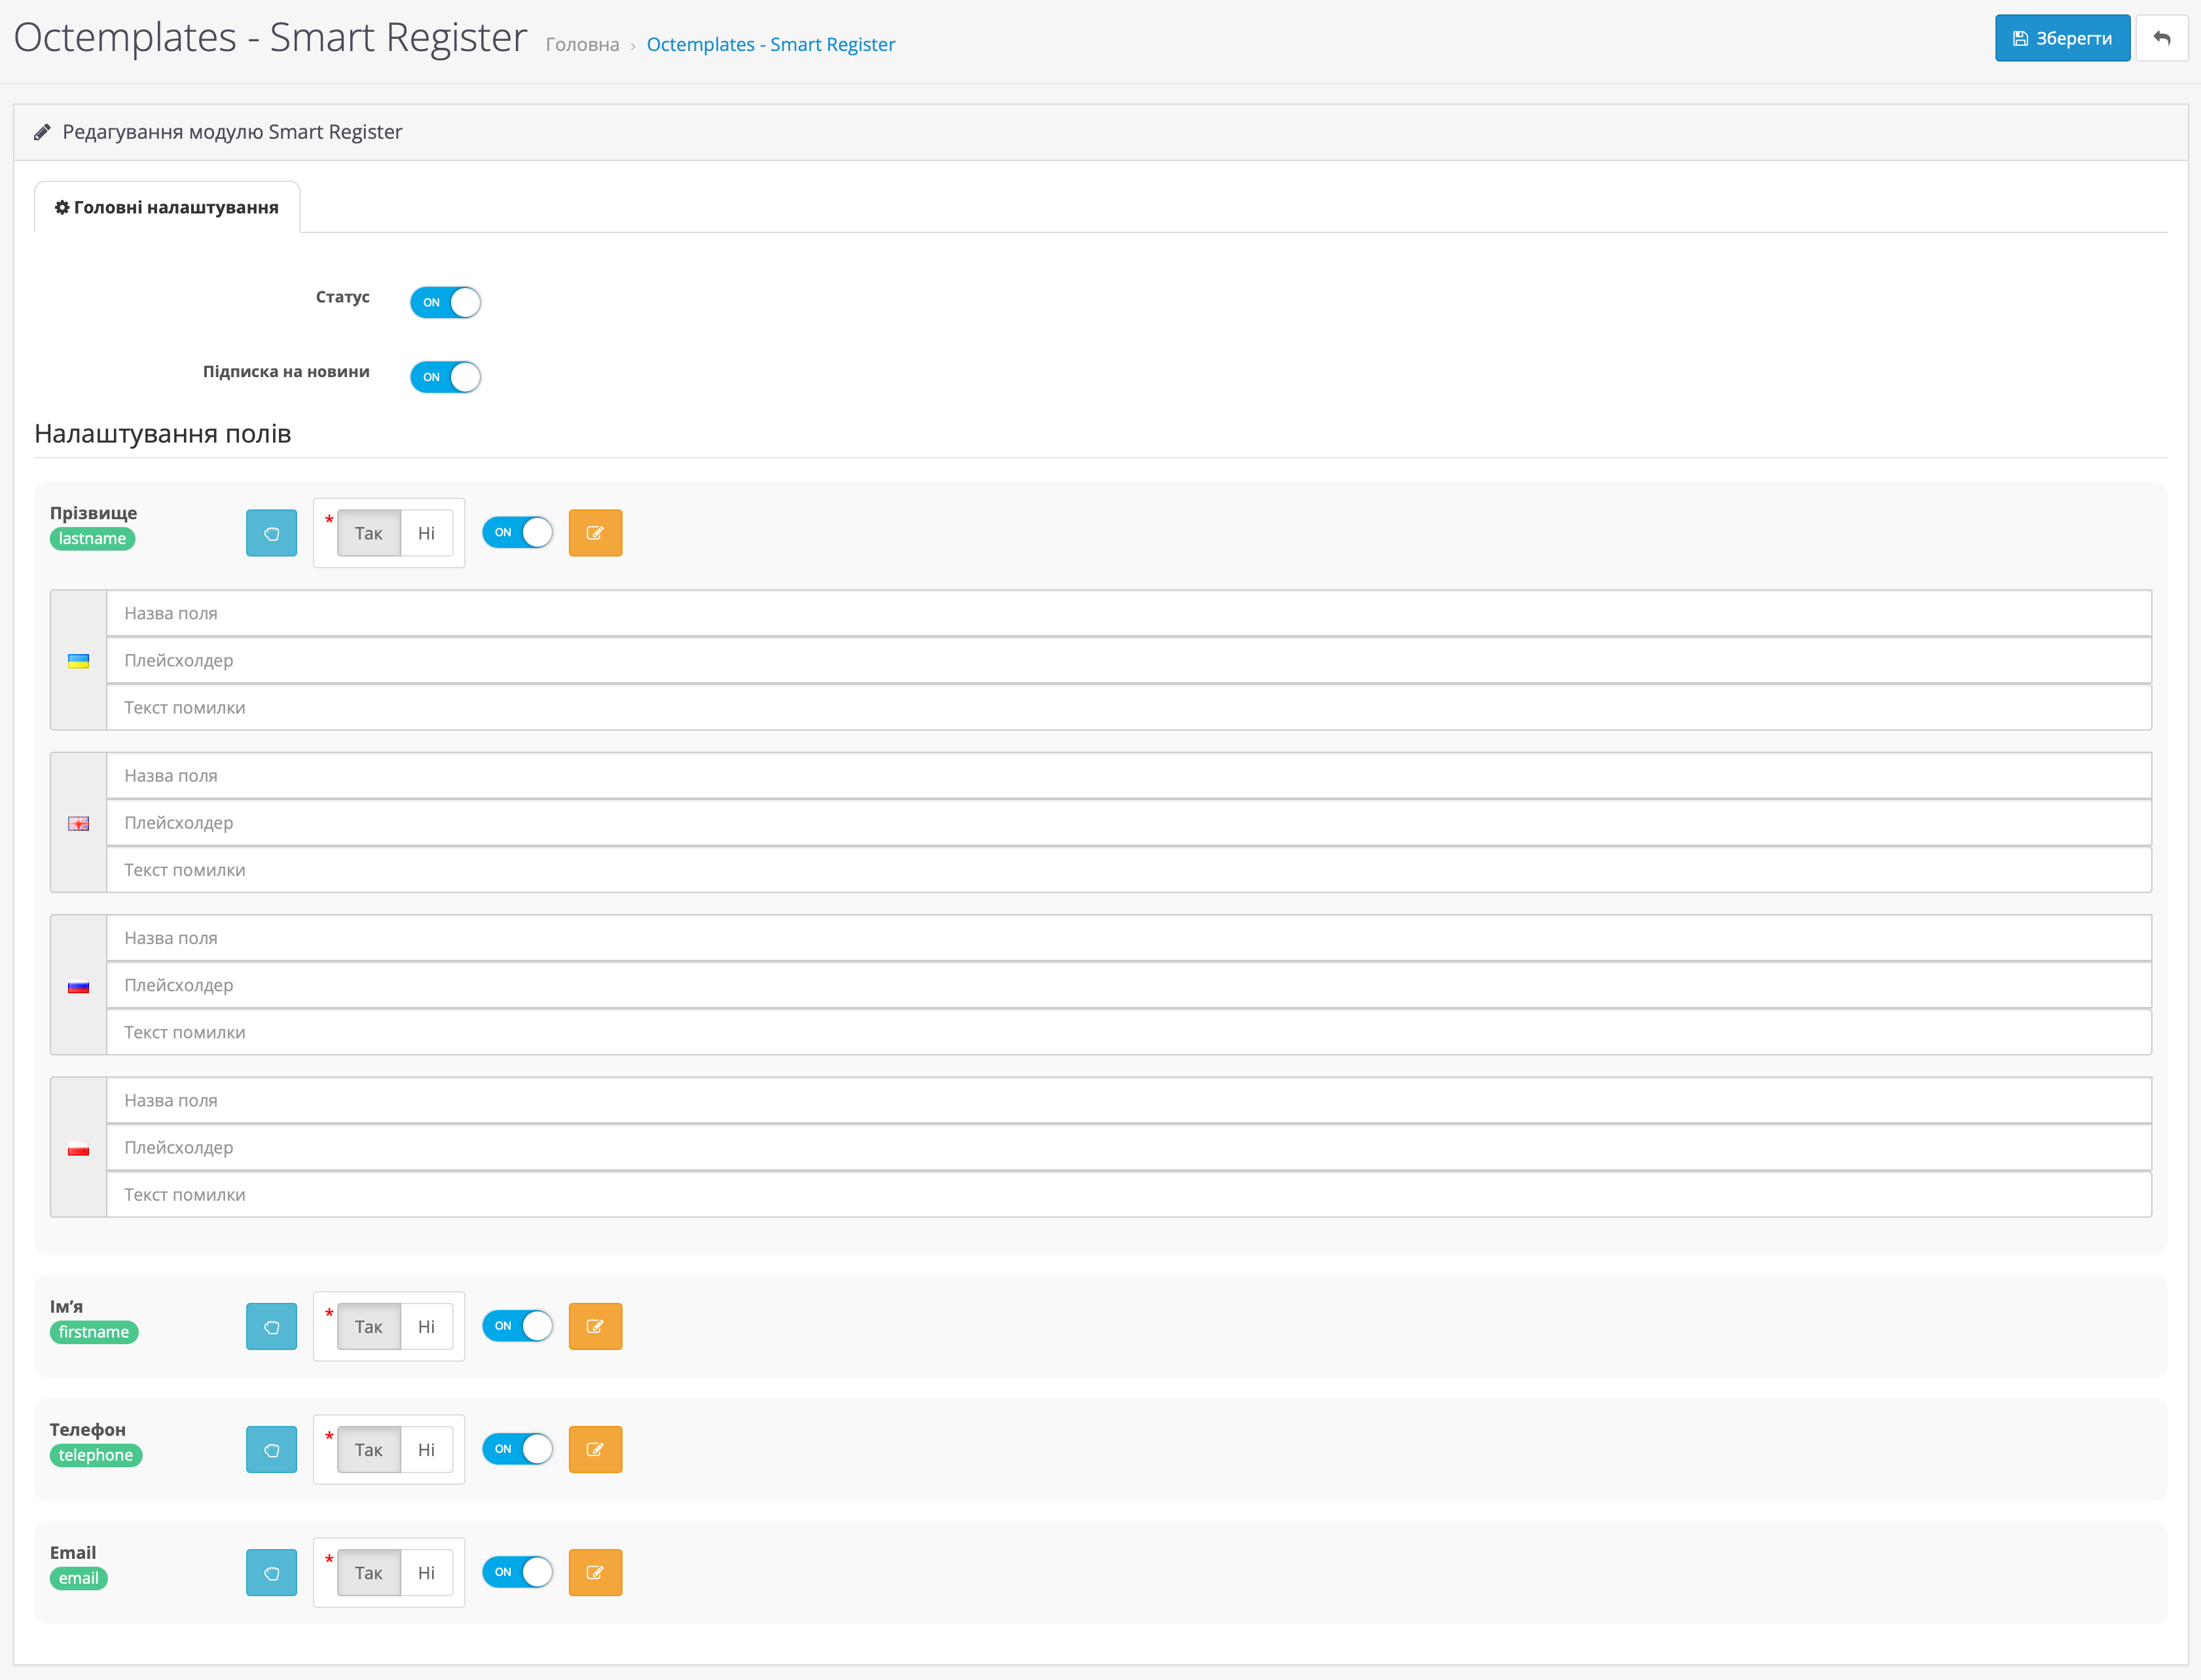
Task: Focus Ukrainian Назва поля input field
Action: point(1128,613)
